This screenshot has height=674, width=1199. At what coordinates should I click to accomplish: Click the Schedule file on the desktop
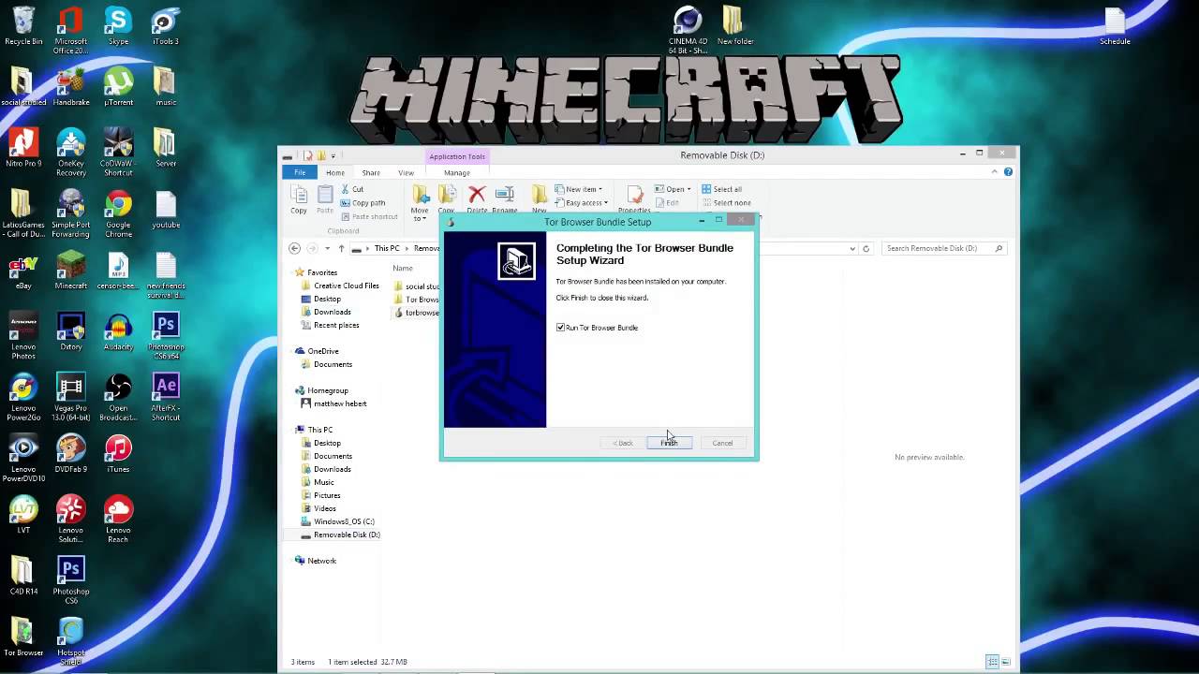[1115, 26]
